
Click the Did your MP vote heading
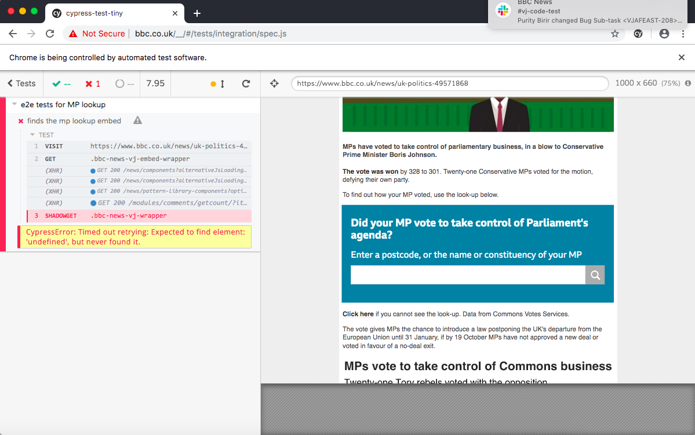click(470, 229)
